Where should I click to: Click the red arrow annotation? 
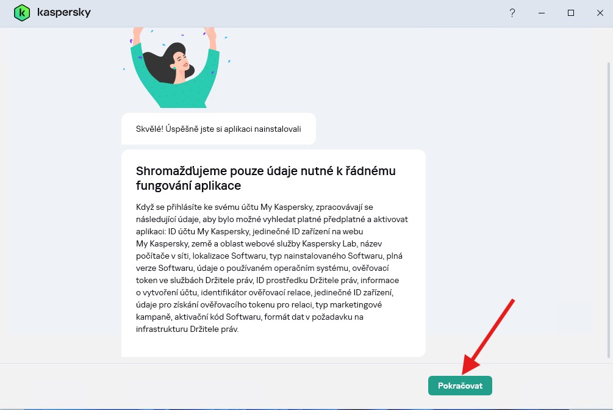coord(488,336)
